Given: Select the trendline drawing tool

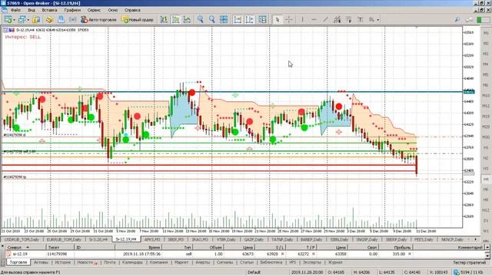Looking at the screenshot, I should (325, 19).
